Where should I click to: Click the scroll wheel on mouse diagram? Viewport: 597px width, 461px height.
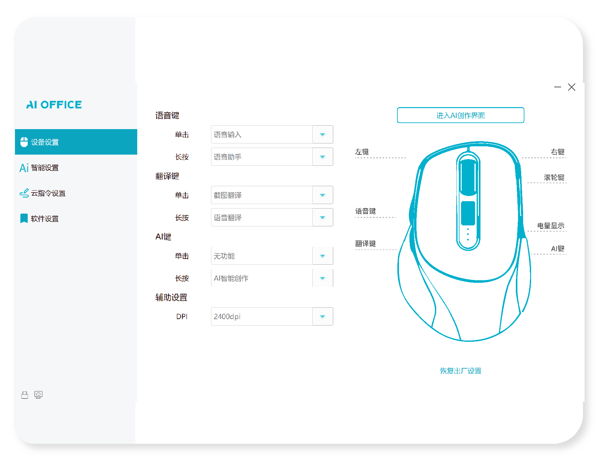[468, 177]
